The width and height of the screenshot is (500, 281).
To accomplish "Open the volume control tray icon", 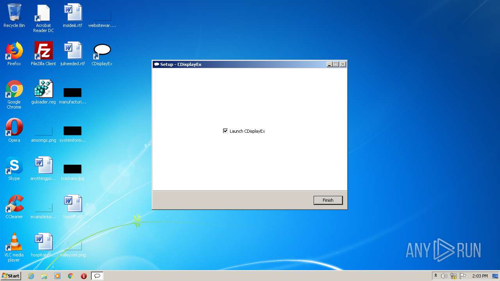I will tap(444, 276).
